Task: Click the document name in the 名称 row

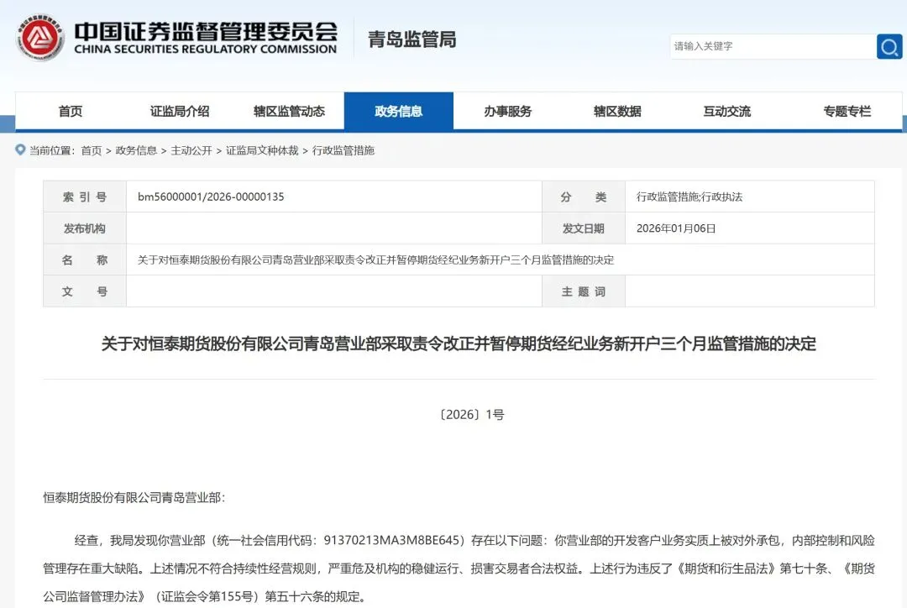Action: 376,259
